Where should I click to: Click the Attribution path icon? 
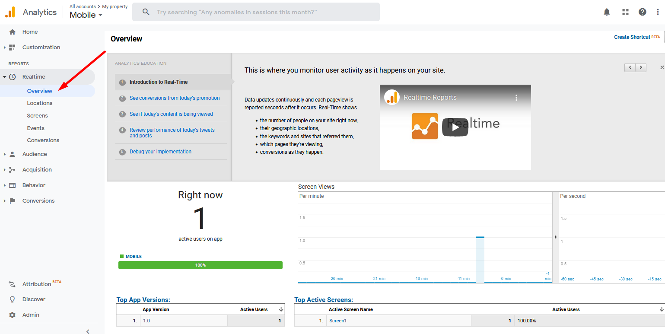pyautogui.click(x=13, y=284)
